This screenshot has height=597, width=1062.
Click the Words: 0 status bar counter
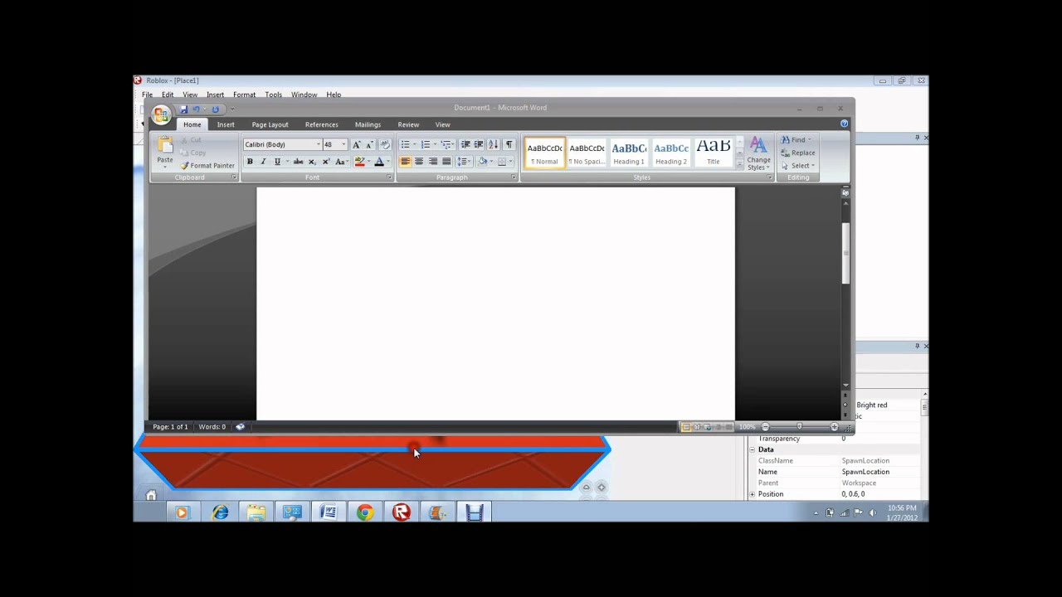click(212, 427)
